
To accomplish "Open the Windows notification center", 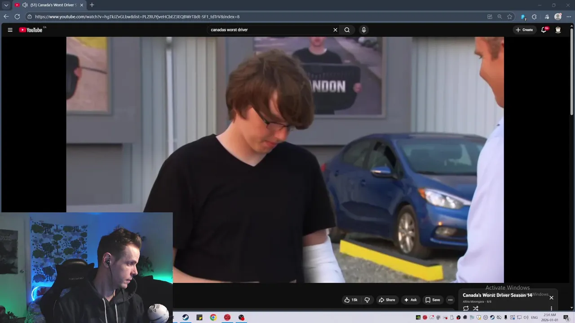I will tap(566, 318).
